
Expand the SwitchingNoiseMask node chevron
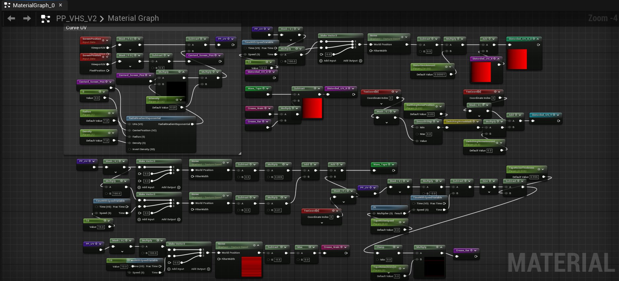[x=478, y=122]
